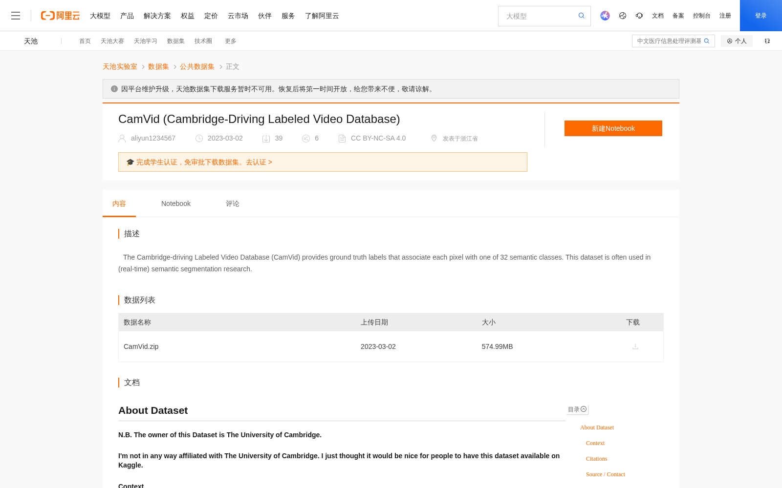Open 了解阿里云 menu
782x488 pixels.
322,16
